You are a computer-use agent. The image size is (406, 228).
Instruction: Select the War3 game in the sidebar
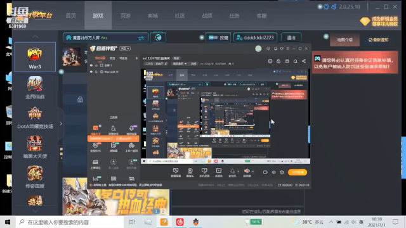[x=35, y=57]
